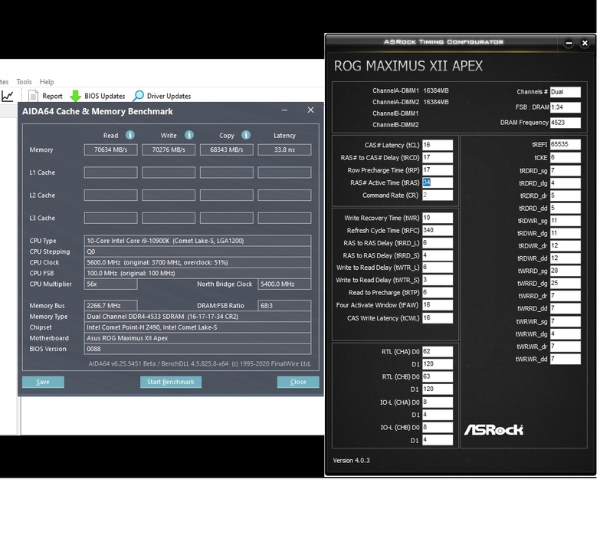Click the Refresh Cycle Time (tRFC) field
The width and height of the screenshot is (613, 552).
pos(438,231)
